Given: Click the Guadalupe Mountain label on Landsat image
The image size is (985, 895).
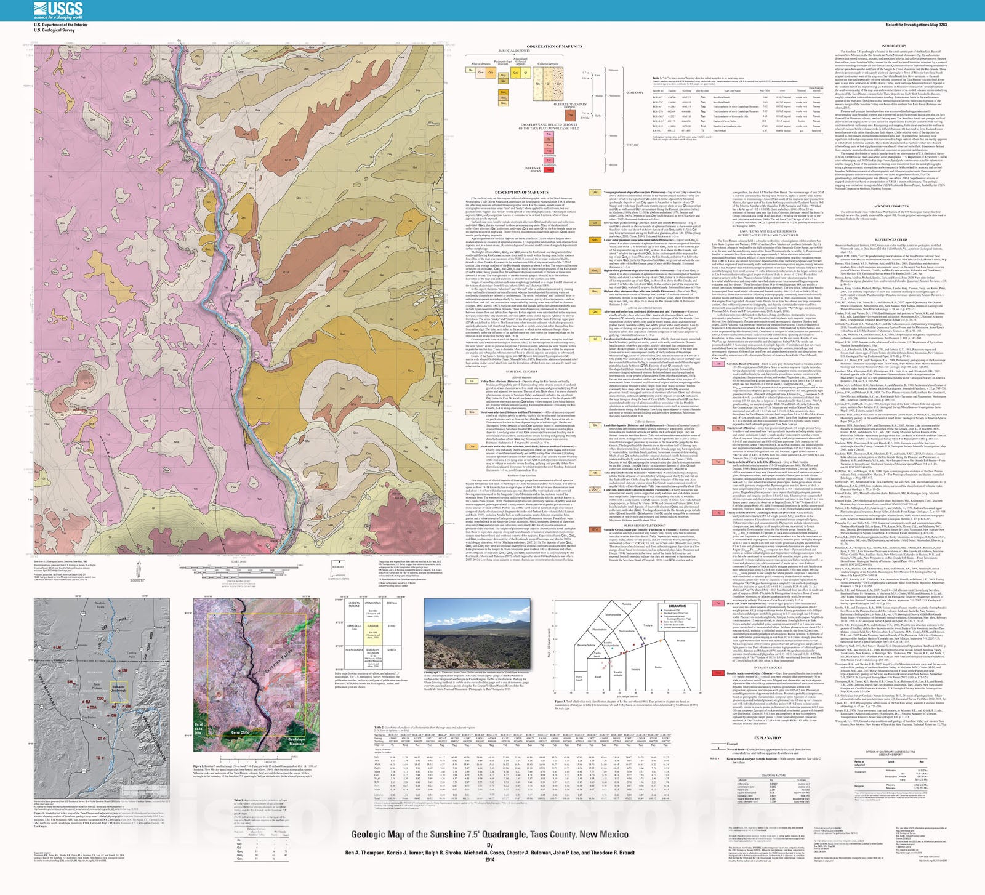Looking at the screenshot, I should click(x=296, y=741).
